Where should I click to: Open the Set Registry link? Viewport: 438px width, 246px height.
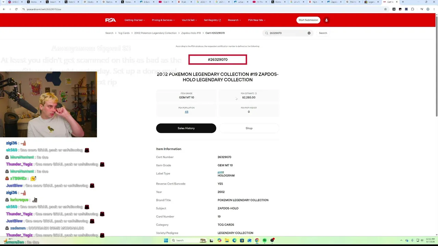click(212, 20)
